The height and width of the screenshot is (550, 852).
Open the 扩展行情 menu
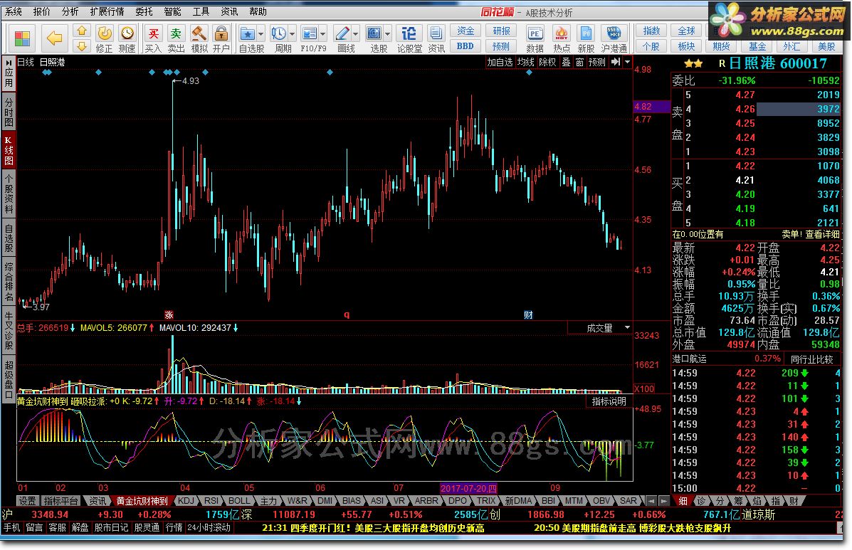click(x=107, y=11)
